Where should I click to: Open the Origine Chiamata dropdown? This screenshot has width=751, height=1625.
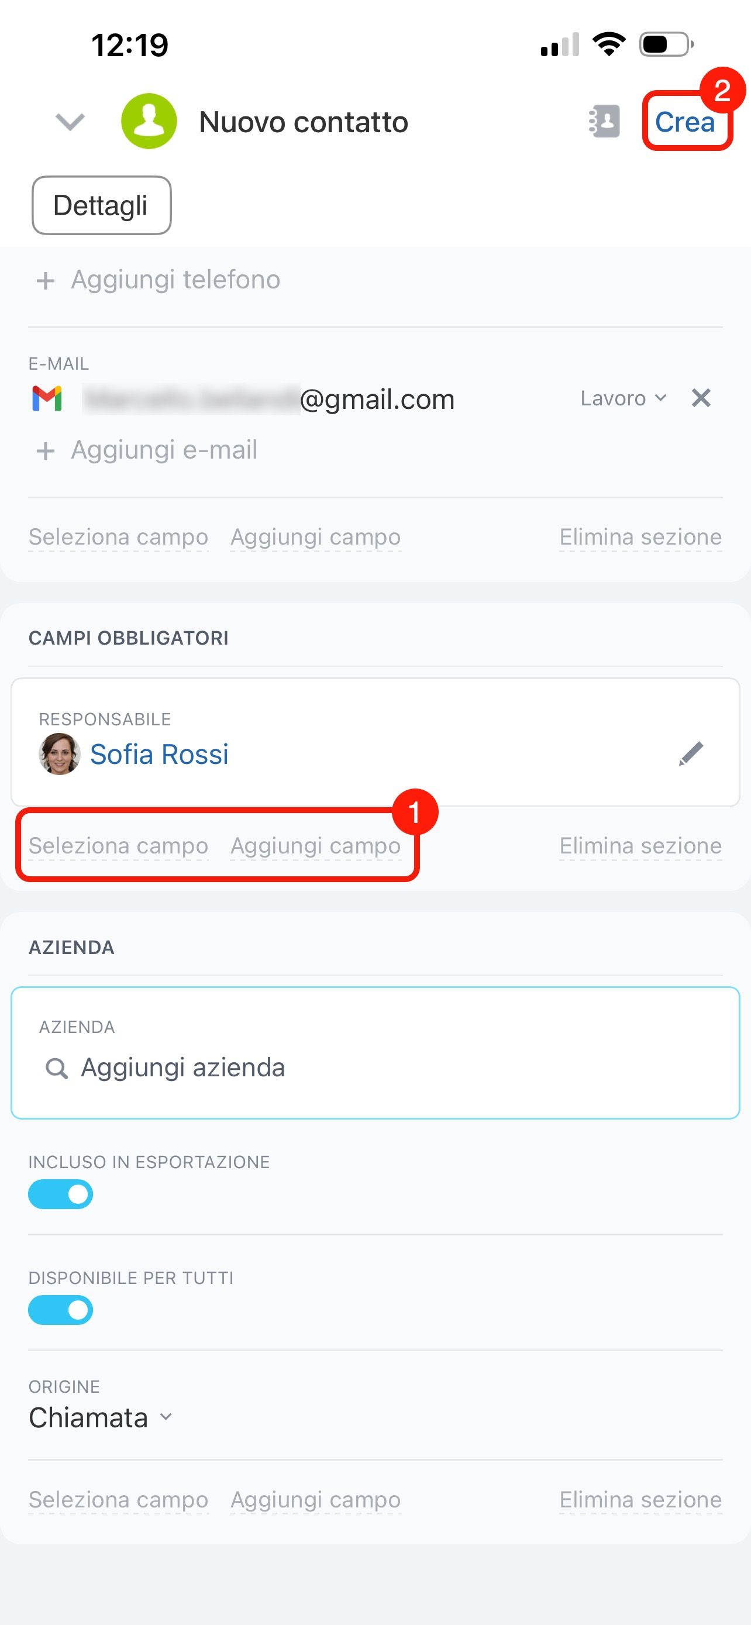[101, 1417]
